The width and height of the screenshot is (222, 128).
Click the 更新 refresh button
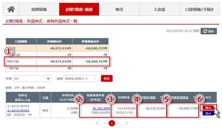click(x=209, y=31)
